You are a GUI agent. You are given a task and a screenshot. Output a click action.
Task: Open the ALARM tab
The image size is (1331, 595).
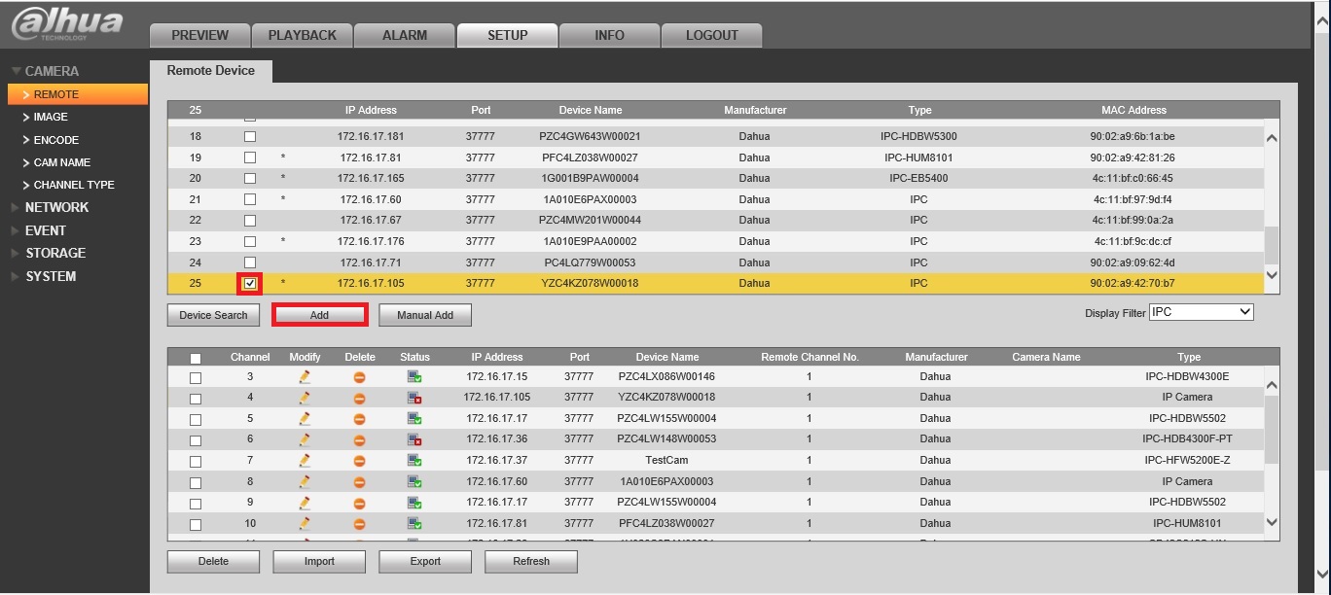click(x=405, y=35)
